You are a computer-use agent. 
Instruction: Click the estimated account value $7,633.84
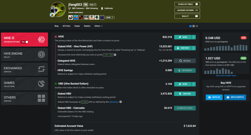190,126
